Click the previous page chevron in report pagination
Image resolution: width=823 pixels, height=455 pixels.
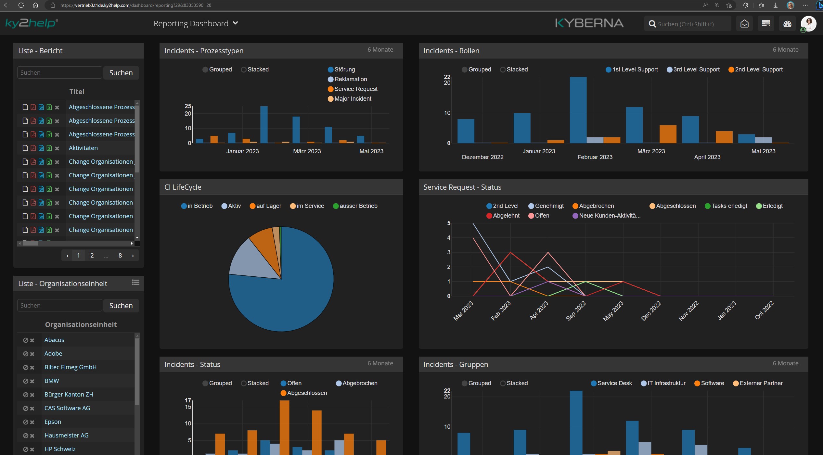[x=67, y=256]
